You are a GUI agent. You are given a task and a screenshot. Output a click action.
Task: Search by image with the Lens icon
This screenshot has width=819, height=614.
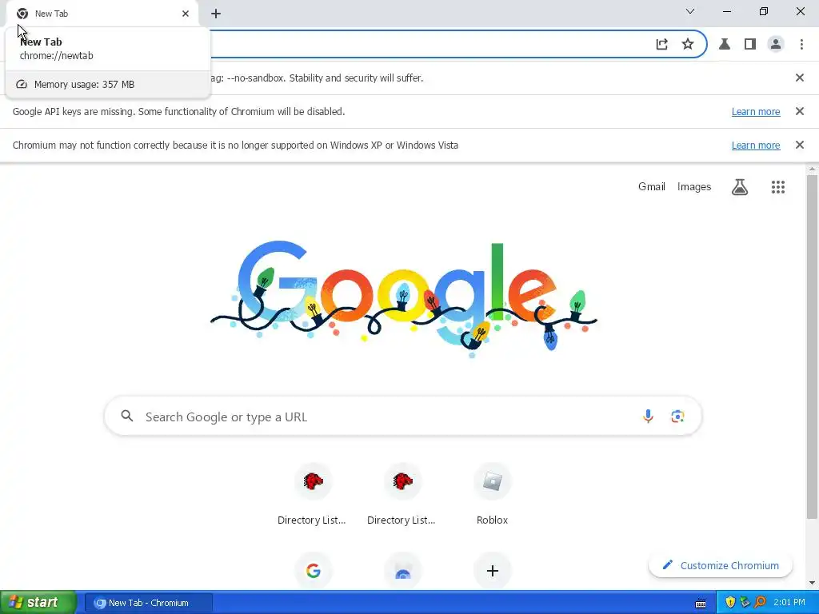(x=677, y=416)
